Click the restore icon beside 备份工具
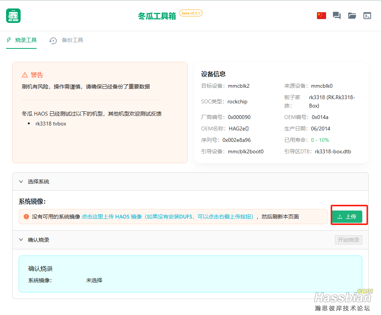This screenshot has height=315, width=381. click(53, 40)
